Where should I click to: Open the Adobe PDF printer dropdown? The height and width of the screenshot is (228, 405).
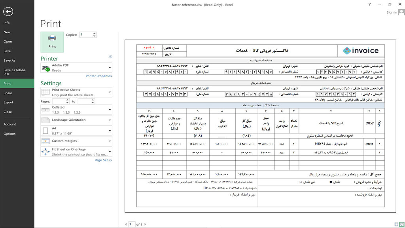click(x=109, y=67)
